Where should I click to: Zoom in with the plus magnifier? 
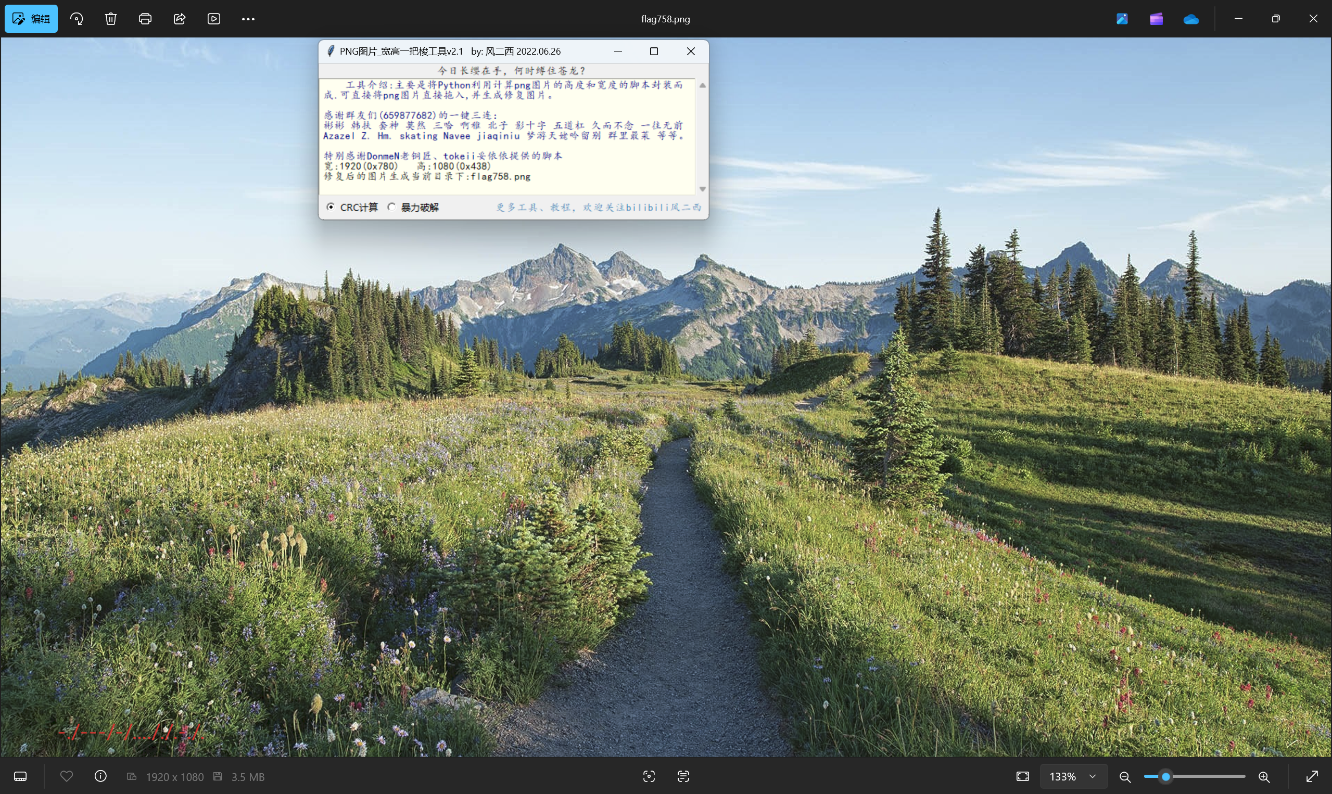[x=1264, y=777]
